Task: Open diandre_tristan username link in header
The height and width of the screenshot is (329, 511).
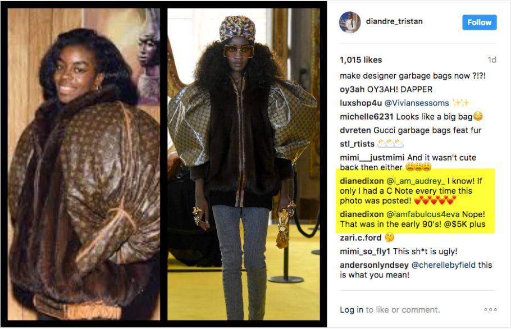Action: pyautogui.click(x=394, y=21)
